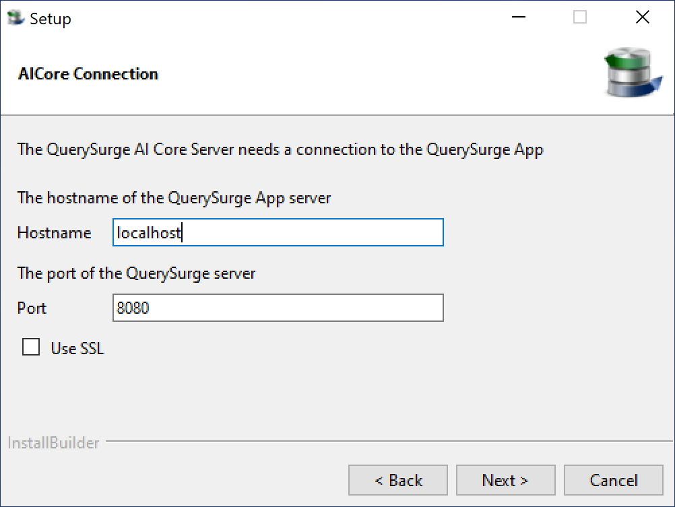Go to the next setup step
675x507 pixels.
[x=505, y=480]
